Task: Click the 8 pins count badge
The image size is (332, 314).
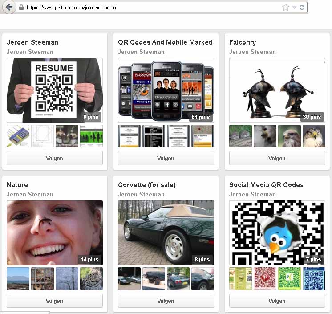Action: (202, 259)
